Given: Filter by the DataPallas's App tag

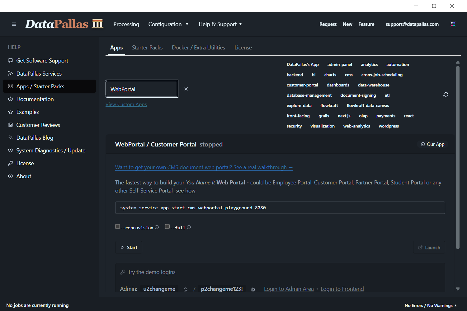Looking at the screenshot, I should pyautogui.click(x=303, y=65).
